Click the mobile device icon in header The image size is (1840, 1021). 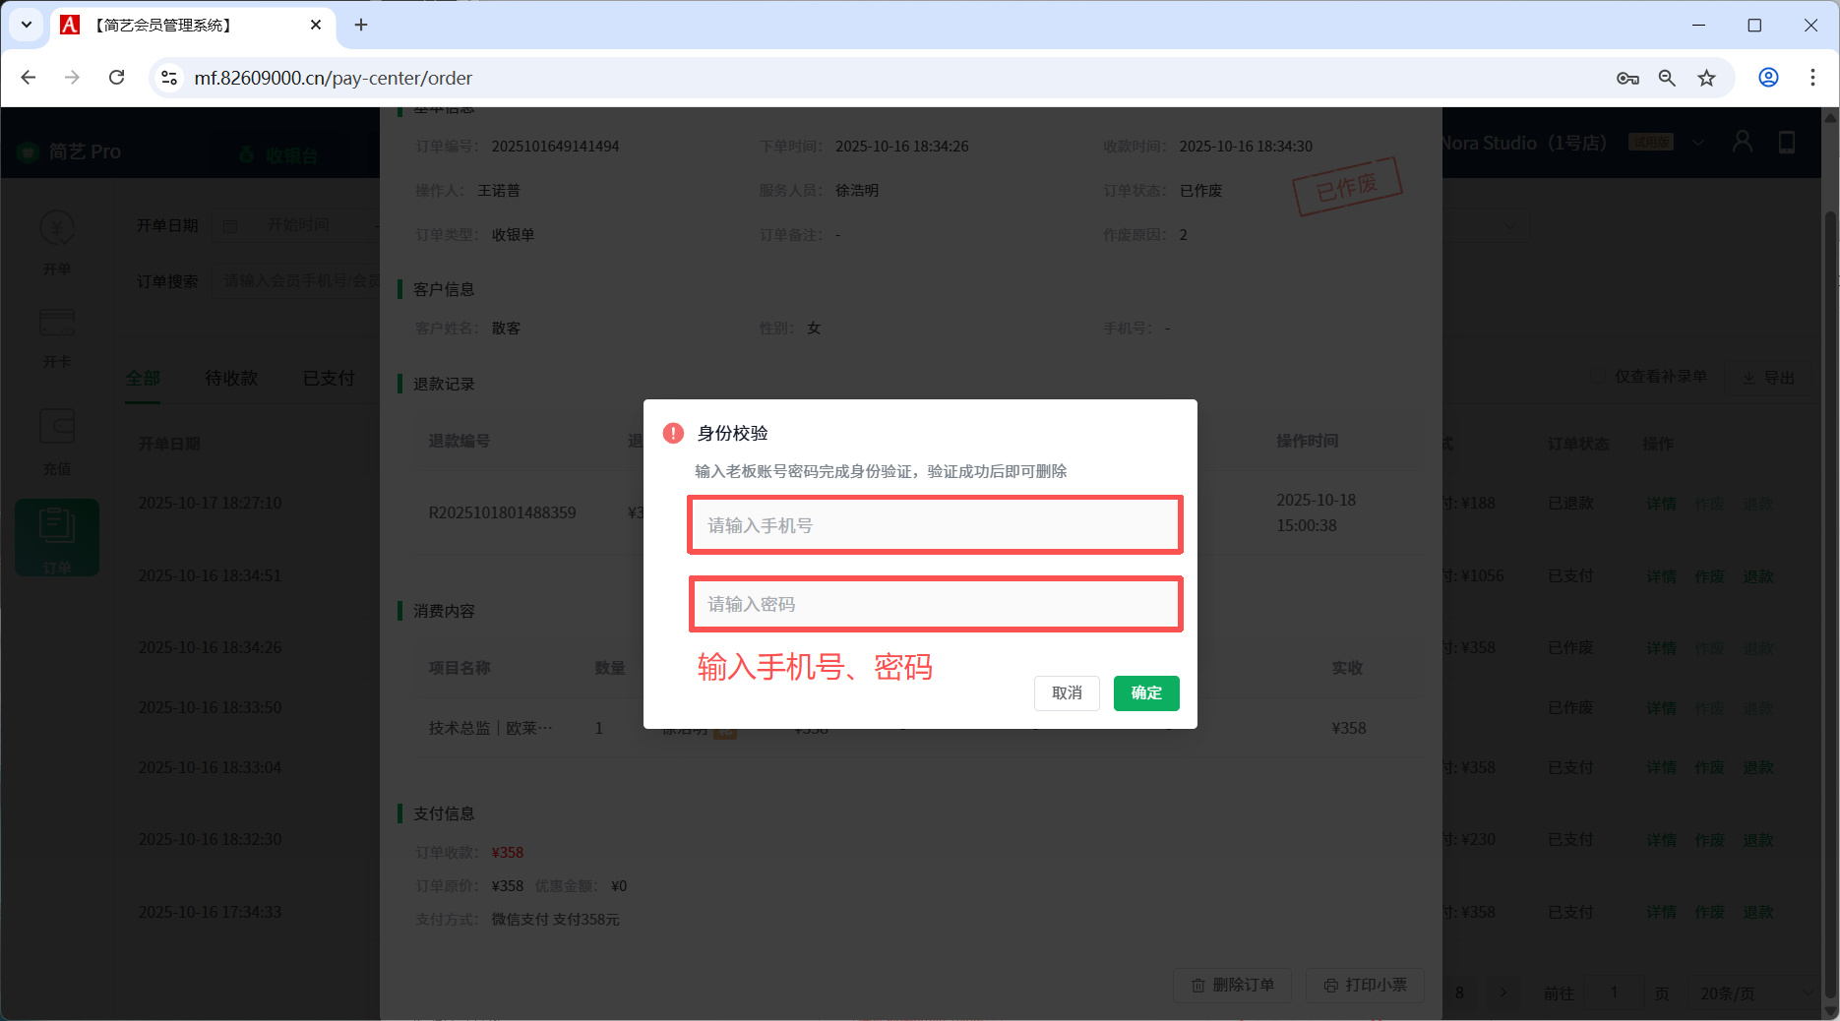[1787, 143]
